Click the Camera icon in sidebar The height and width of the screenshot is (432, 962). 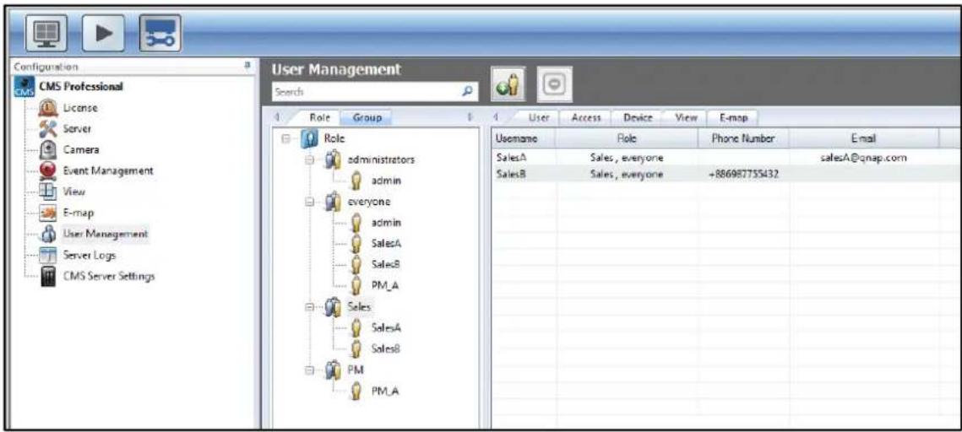pyautogui.click(x=46, y=150)
